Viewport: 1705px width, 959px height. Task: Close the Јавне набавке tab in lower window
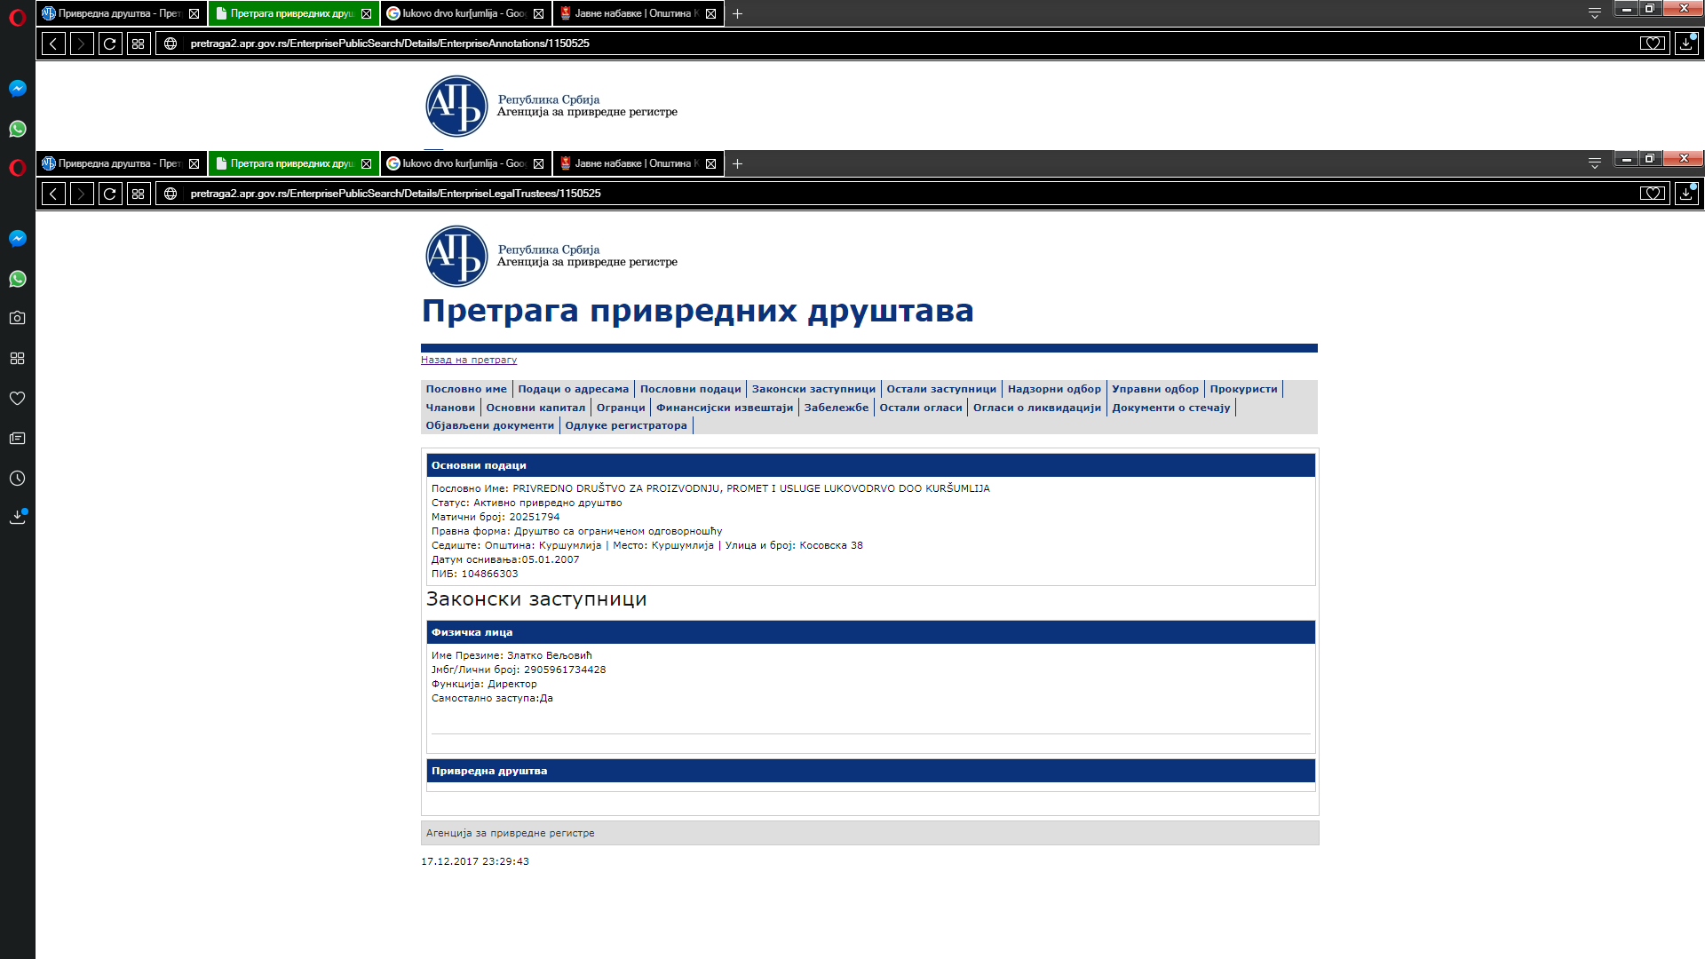click(x=710, y=163)
